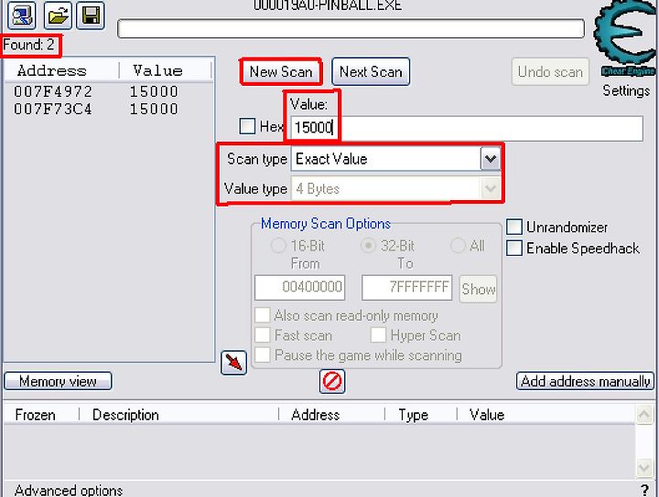Image resolution: width=659 pixels, height=497 pixels.
Task: Click the To address field 7FFFFFFF
Action: pyautogui.click(x=406, y=287)
